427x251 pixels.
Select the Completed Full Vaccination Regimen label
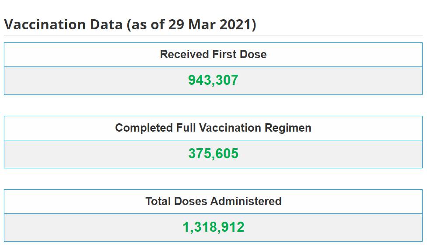click(x=213, y=128)
